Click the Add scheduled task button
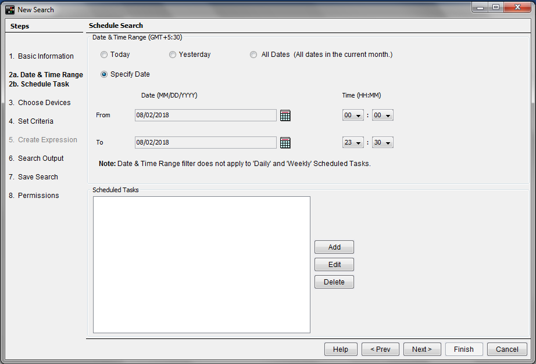 [x=334, y=247]
